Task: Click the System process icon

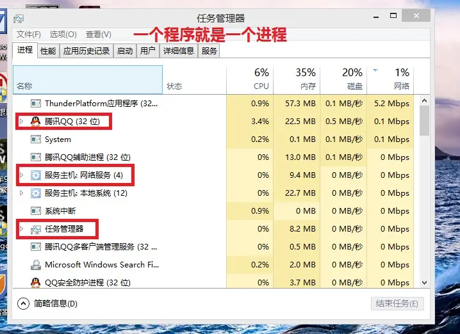Action: point(36,139)
